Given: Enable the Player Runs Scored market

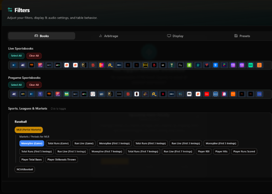Looking at the screenshot, I should pyautogui.click(x=244, y=152).
